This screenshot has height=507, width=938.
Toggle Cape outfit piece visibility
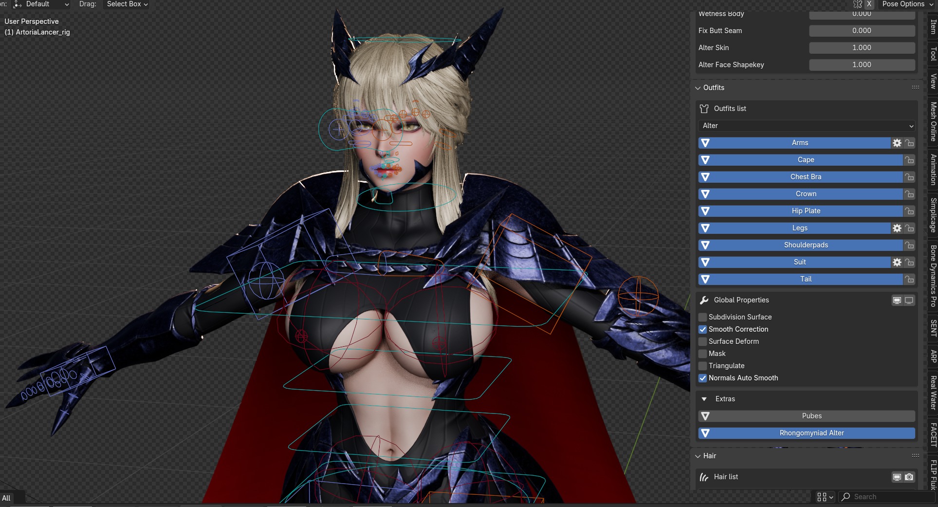[x=800, y=160]
